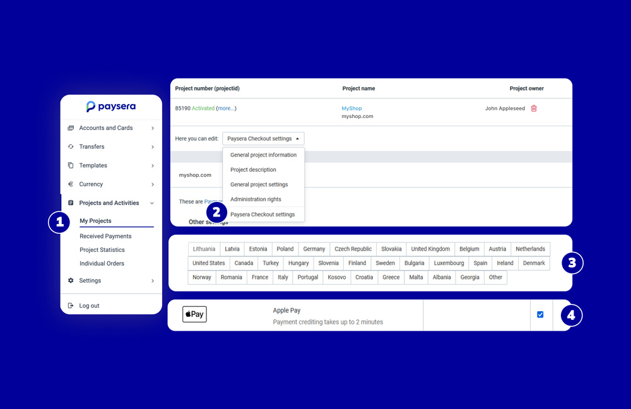The image size is (631, 409).
Task: Open Paysera Checkout settings dropdown
Action: click(263, 139)
